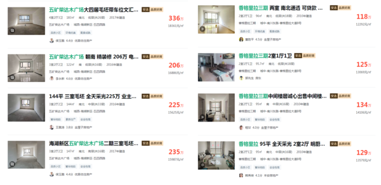Open the 144平 三室毛坯 listing title
Screen dimensions: 381x185
(93, 96)
